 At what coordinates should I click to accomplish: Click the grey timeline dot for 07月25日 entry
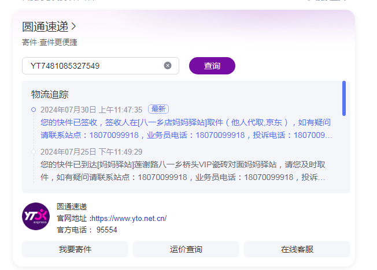tap(34, 152)
